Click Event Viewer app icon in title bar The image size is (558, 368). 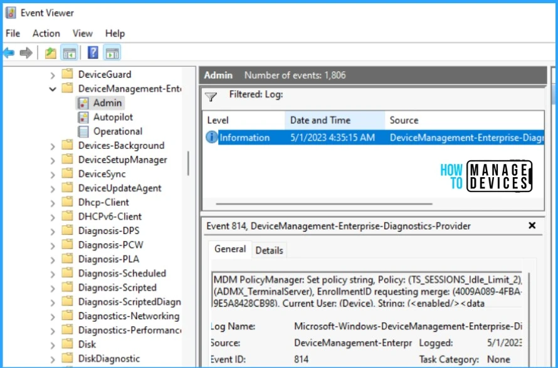[x=11, y=13]
